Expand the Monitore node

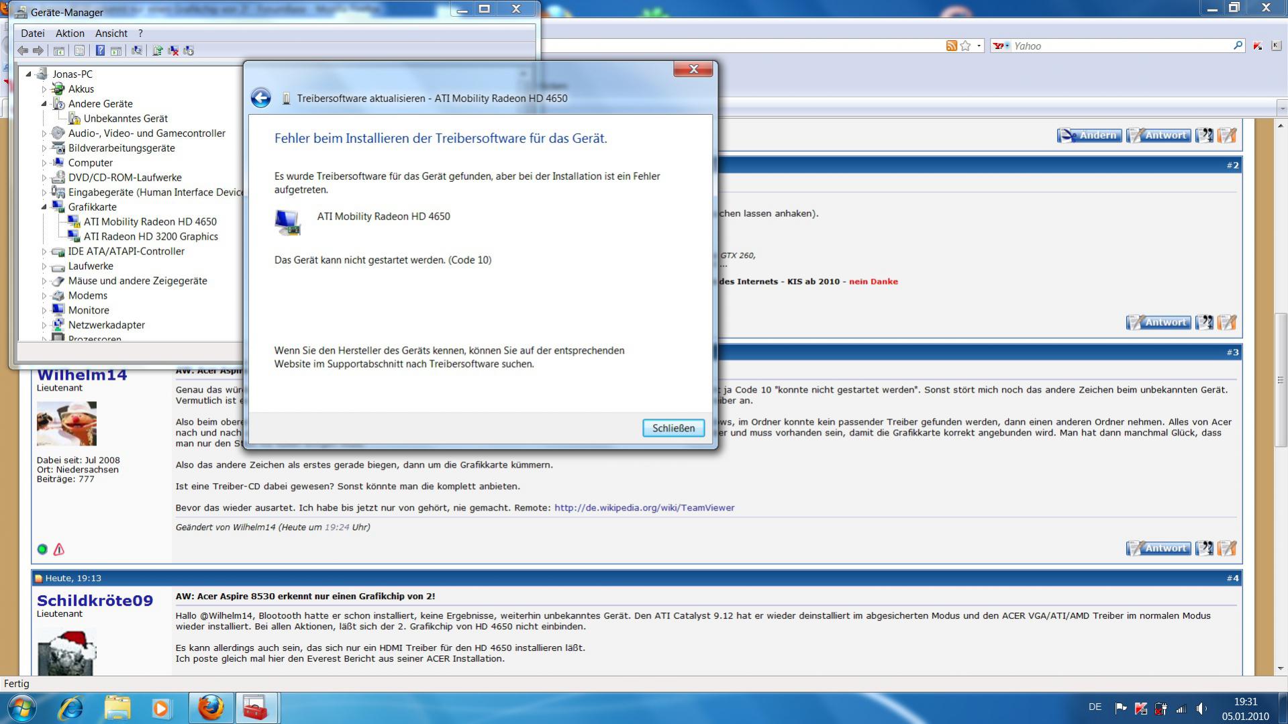(44, 311)
